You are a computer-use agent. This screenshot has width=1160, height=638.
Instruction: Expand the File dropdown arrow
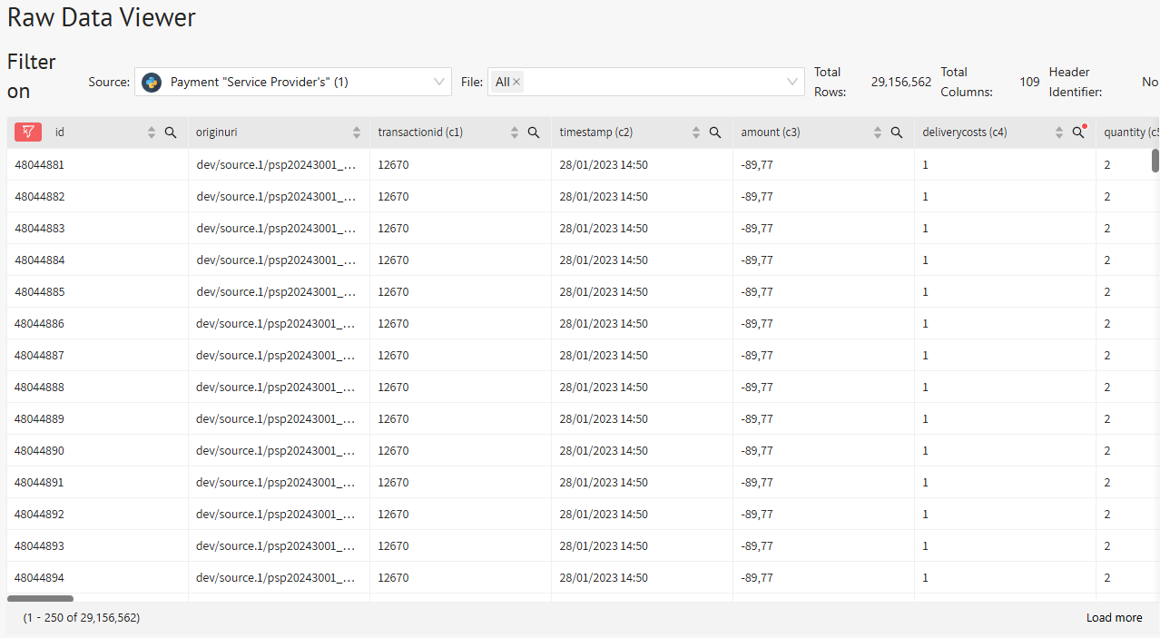pyautogui.click(x=792, y=82)
